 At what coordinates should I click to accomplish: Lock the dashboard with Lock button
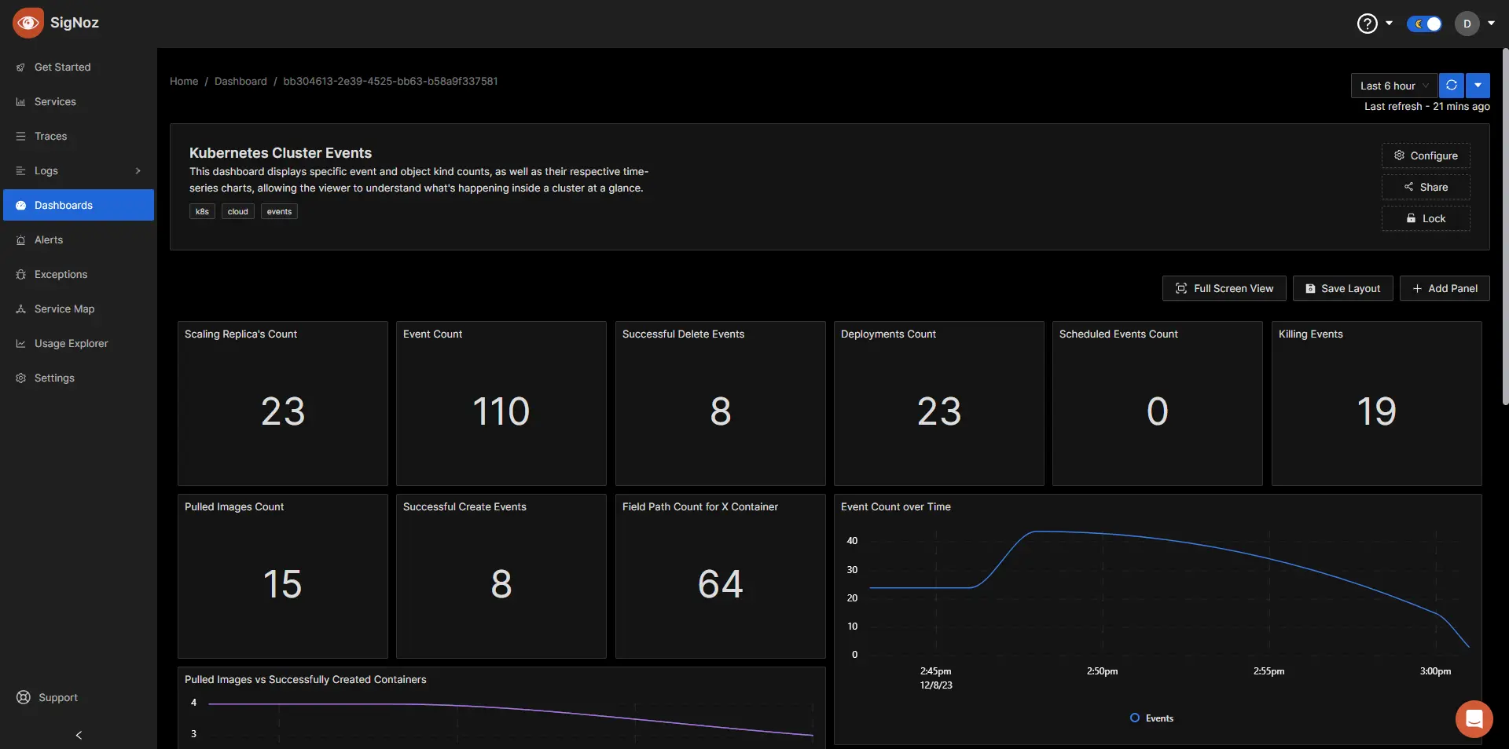click(1426, 218)
